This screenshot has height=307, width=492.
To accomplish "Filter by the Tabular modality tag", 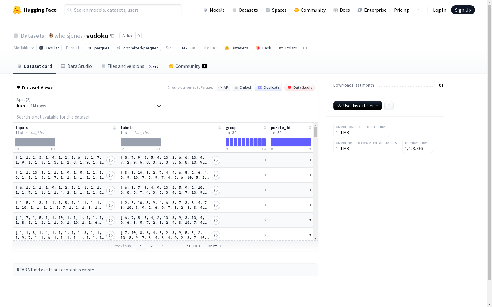I will coord(49,48).
